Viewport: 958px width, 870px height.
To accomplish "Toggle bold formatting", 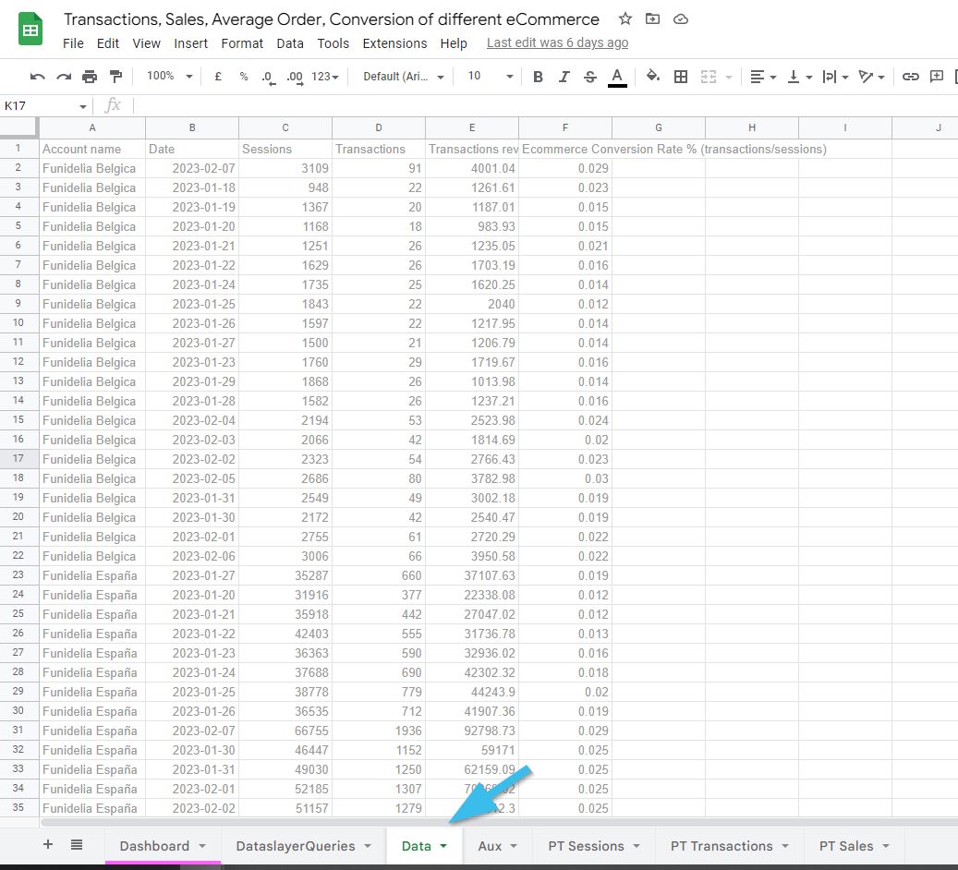I will coord(538,77).
